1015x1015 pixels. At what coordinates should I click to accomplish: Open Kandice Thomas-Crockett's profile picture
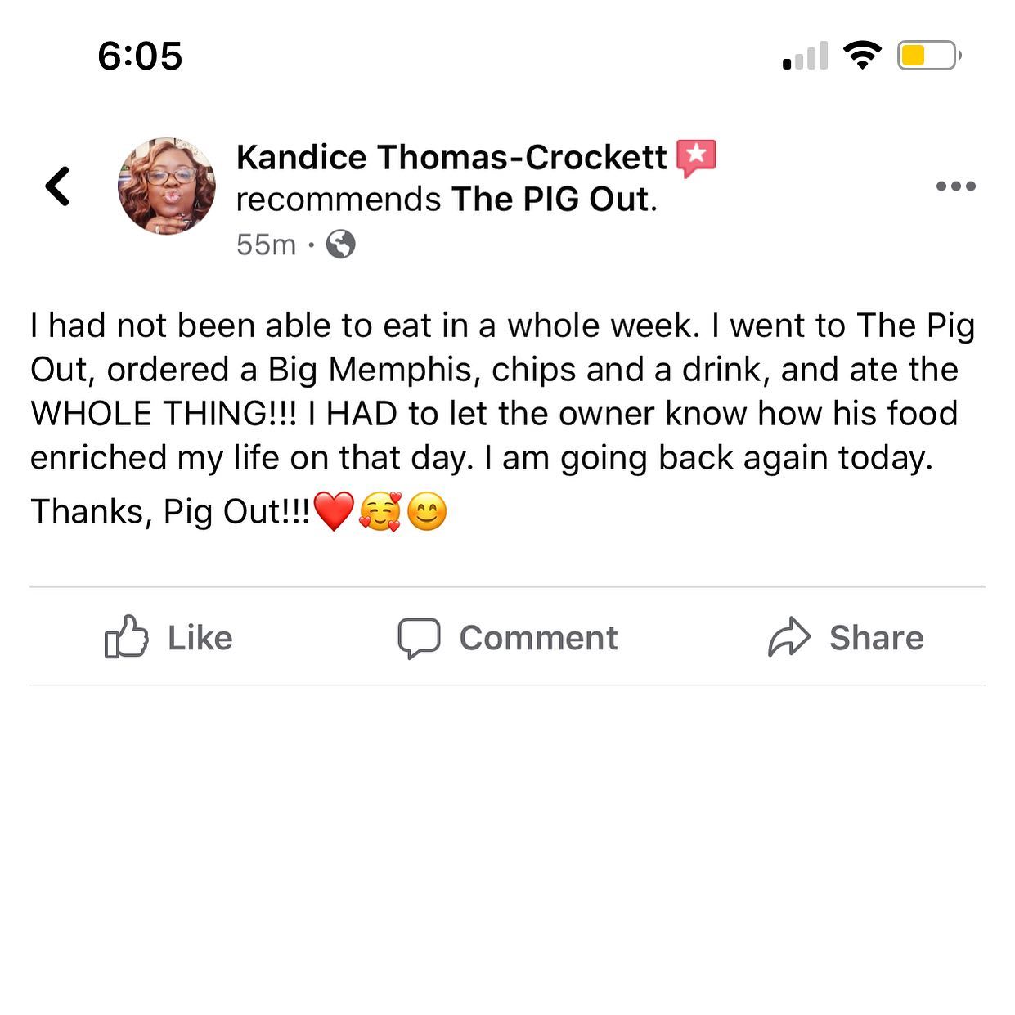pos(167,186)
